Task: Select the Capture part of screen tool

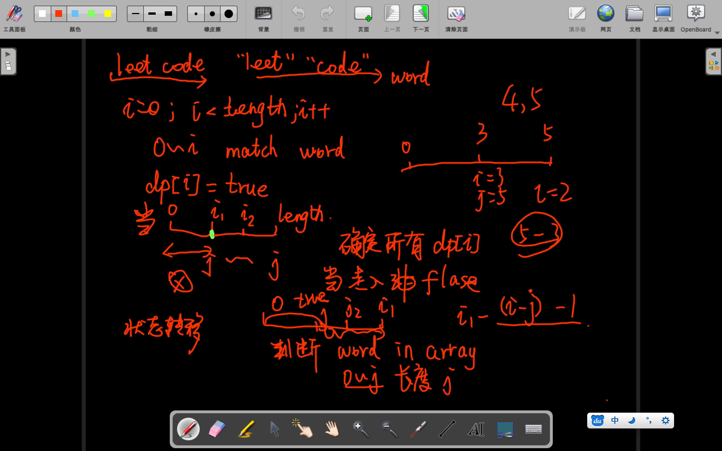Action: point(505,430)
